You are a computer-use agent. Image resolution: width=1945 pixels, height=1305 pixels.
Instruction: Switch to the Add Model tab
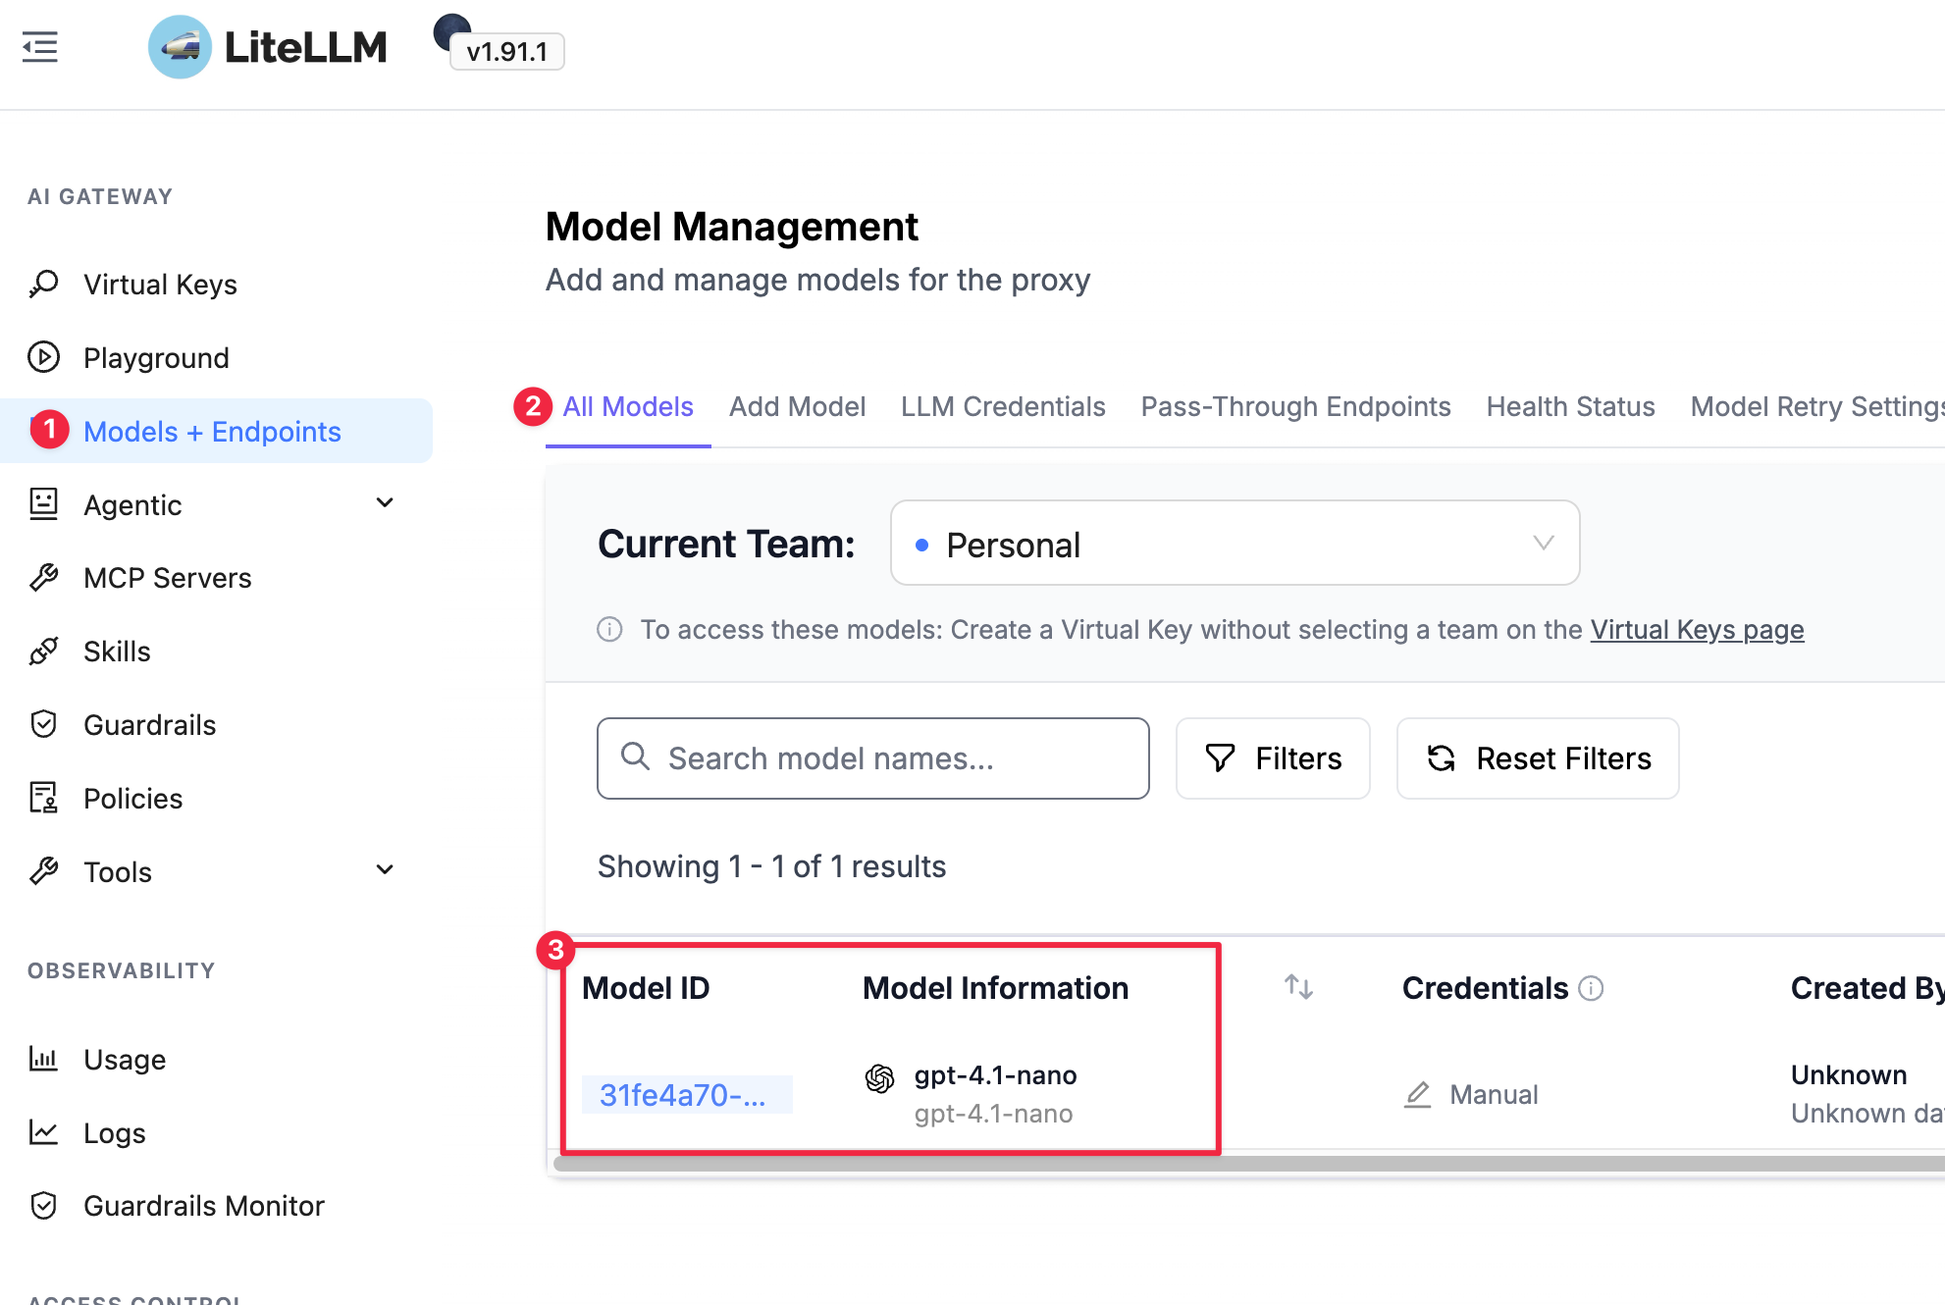click(797, 407)
